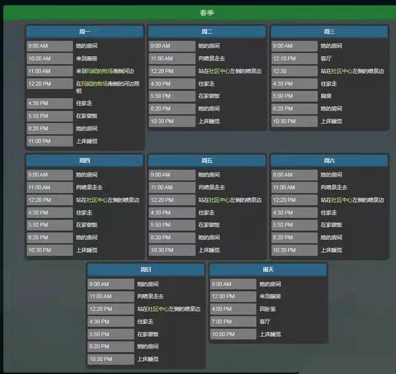Open 社区中心 link in 周二 12:20 PM row
This screenshot has height=374, width=396.
coord(220,71)
